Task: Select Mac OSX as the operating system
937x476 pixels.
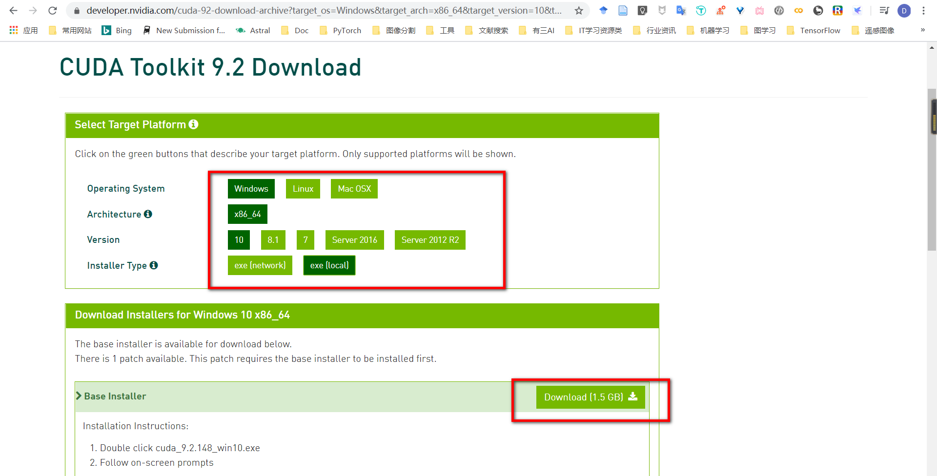Action: pyautogui.click(x=354, y=189)
